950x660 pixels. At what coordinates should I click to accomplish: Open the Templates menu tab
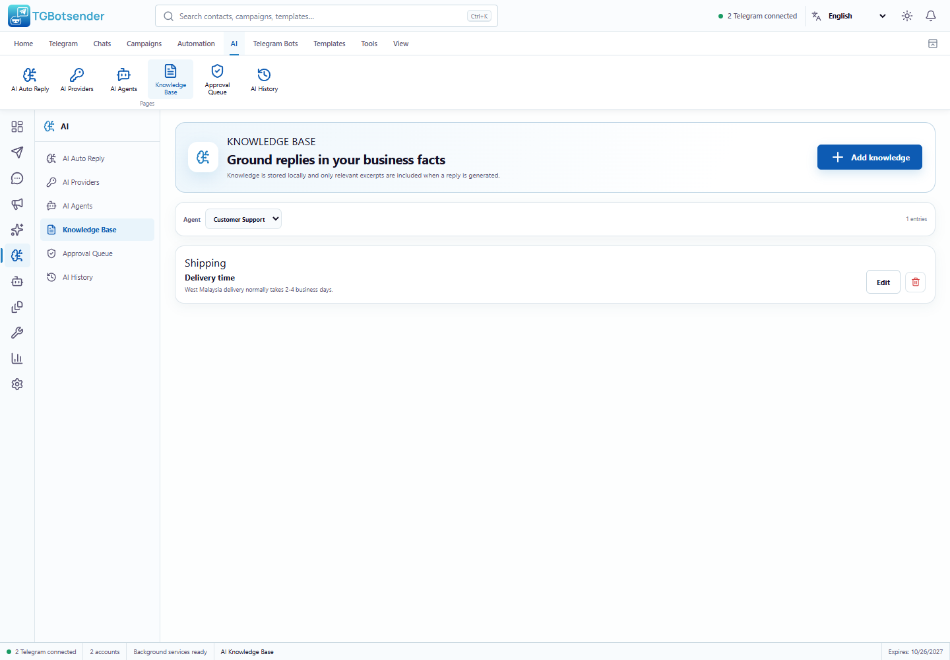pyautogui.click(x=329, y=44)
